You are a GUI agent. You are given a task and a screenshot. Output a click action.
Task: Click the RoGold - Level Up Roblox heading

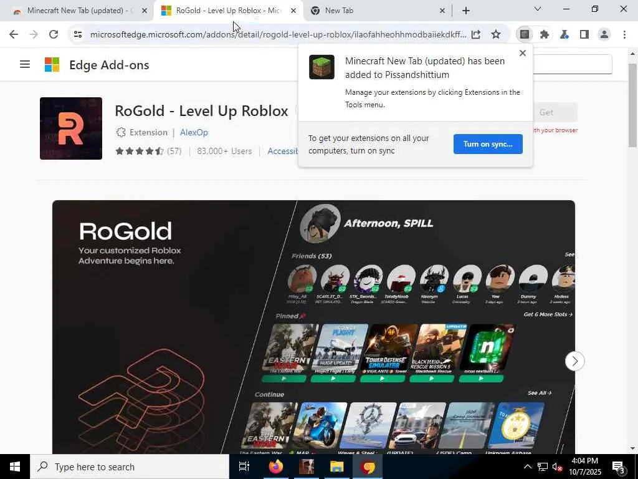point(201,111)
